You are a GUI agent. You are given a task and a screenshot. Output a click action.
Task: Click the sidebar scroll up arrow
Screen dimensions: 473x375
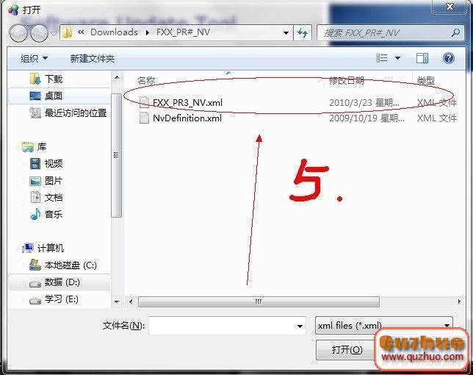(117, 78)
